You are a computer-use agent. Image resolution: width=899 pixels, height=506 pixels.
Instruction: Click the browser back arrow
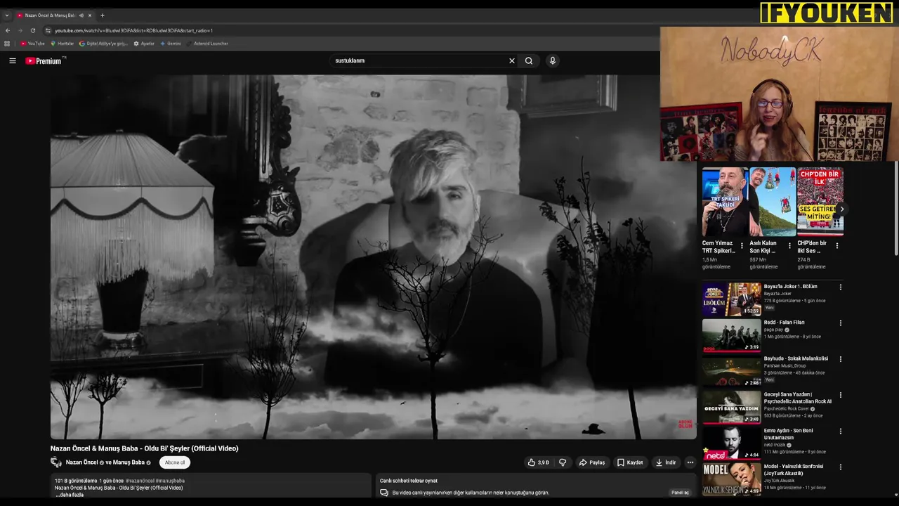click(x=8, y=31)
